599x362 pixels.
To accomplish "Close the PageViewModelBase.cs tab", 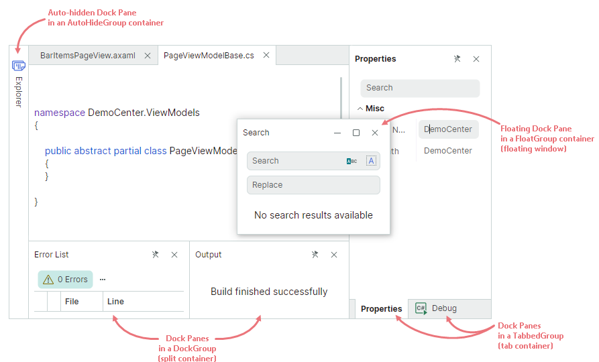I will pos(266,56).
